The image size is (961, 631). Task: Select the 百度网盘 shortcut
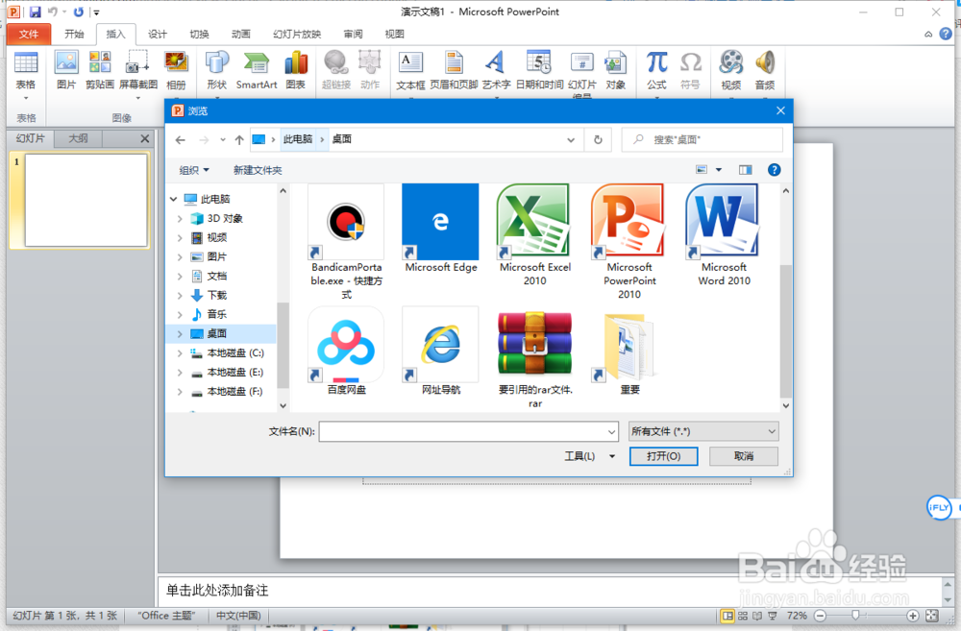[x=346, y=352]
